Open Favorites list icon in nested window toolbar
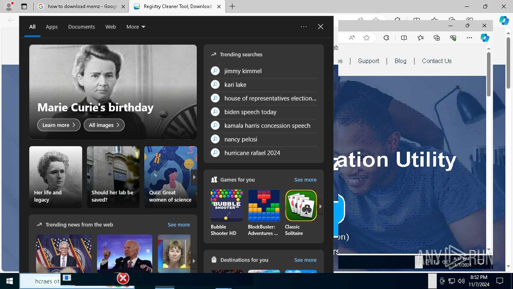The height and width of the screenshot is (289, 513). 420,38
